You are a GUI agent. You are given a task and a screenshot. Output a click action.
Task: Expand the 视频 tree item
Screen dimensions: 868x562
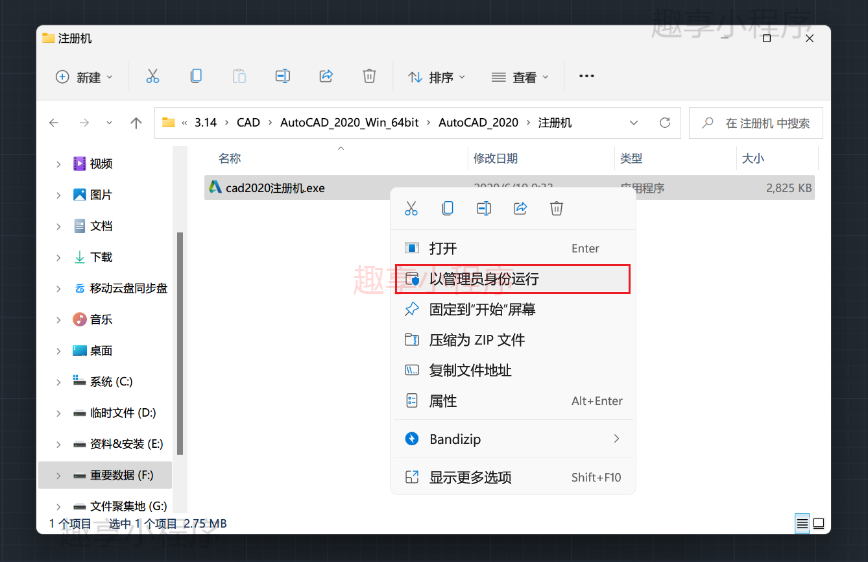59,164
